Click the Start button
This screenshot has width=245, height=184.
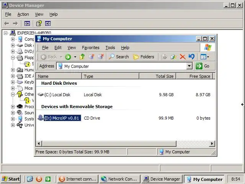(x=11, y=179)
